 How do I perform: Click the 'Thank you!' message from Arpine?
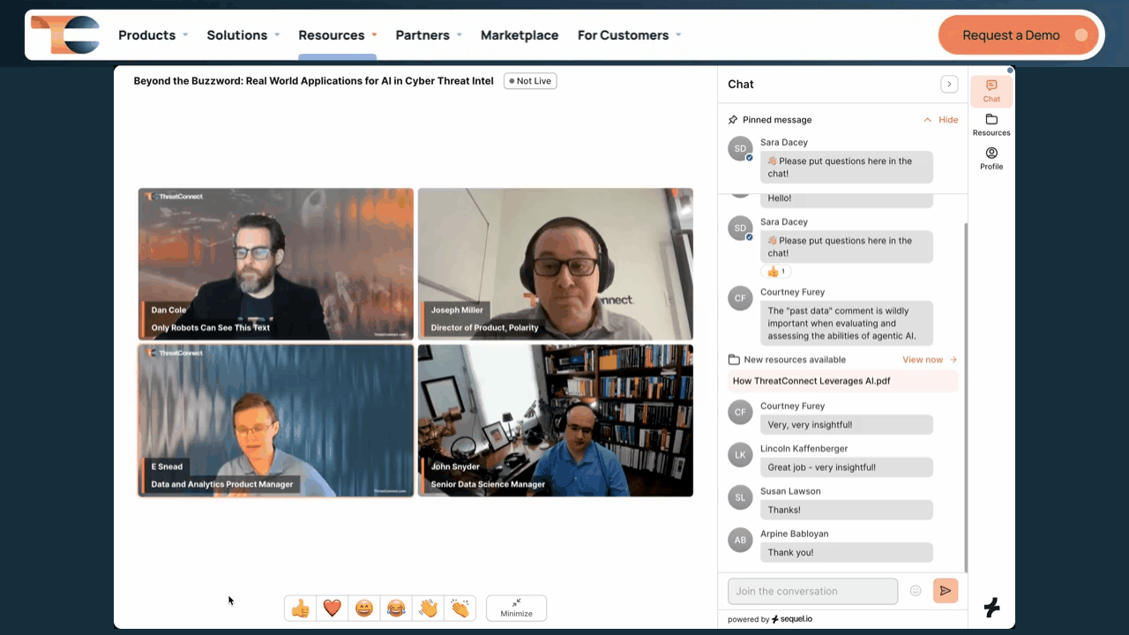point(847,552)
